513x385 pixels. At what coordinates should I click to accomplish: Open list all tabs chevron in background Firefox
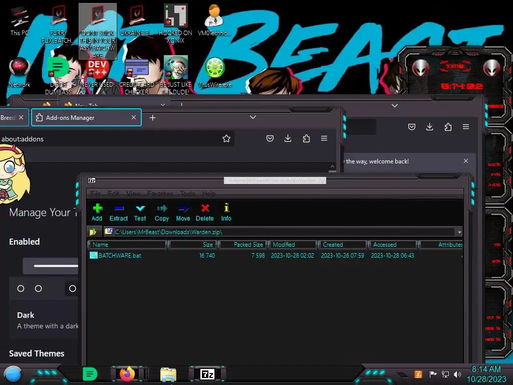395,106
